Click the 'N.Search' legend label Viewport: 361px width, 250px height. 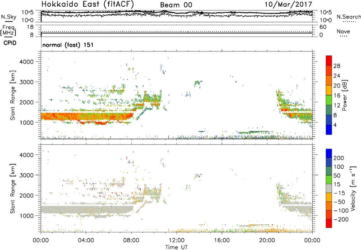click(x=348, y=17)
